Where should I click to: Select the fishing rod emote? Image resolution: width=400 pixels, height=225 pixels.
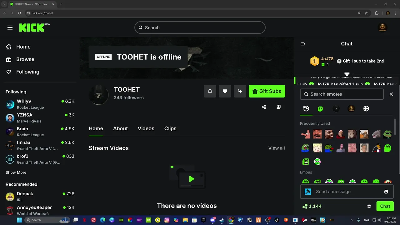point(376,148)
